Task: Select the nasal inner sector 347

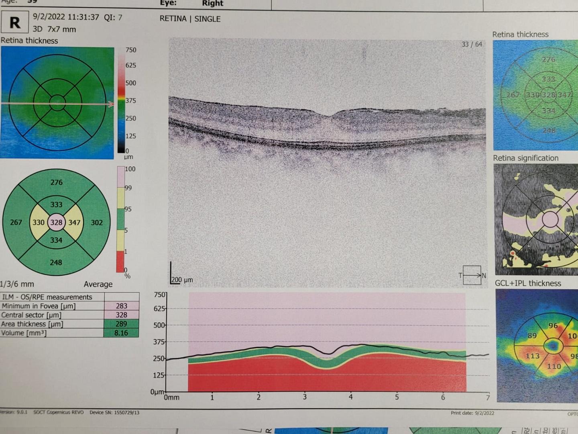Action: (75, 222)
